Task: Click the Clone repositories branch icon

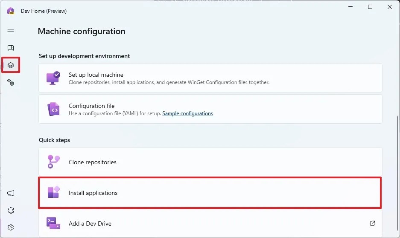Action: point(53,162)
